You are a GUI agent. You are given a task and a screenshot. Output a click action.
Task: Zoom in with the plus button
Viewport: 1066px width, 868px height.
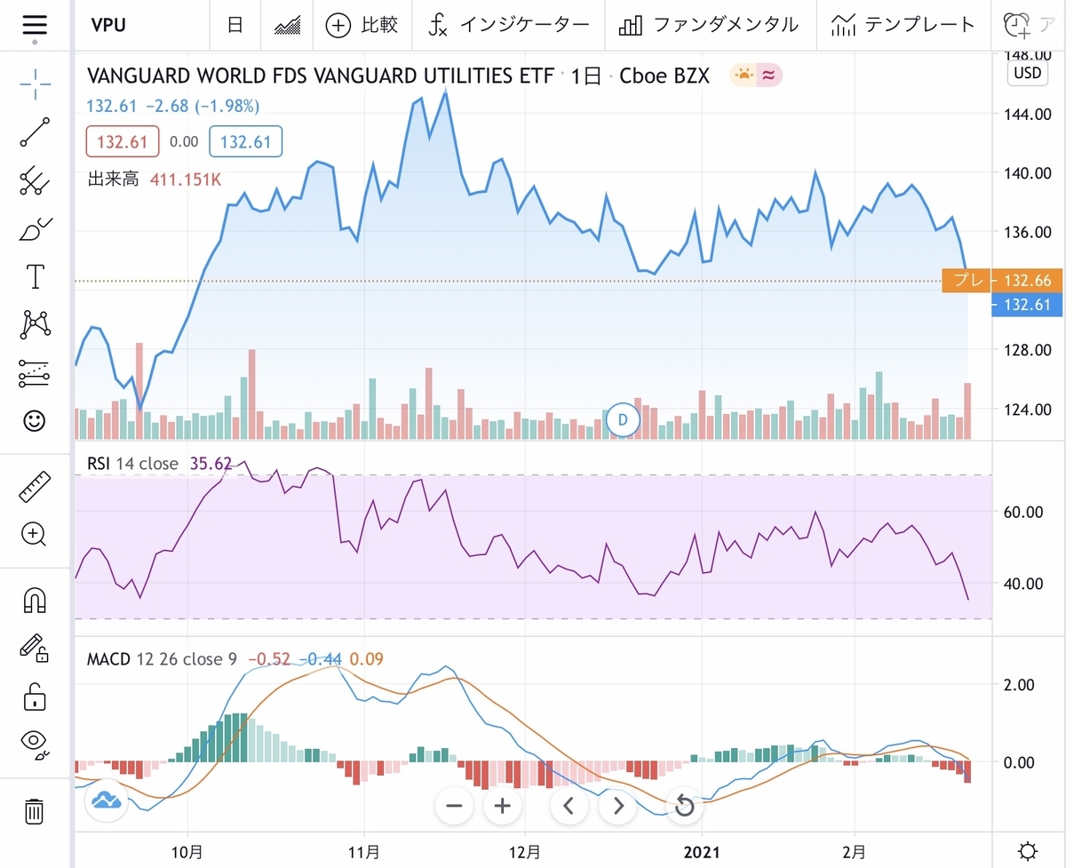point(502,806)
